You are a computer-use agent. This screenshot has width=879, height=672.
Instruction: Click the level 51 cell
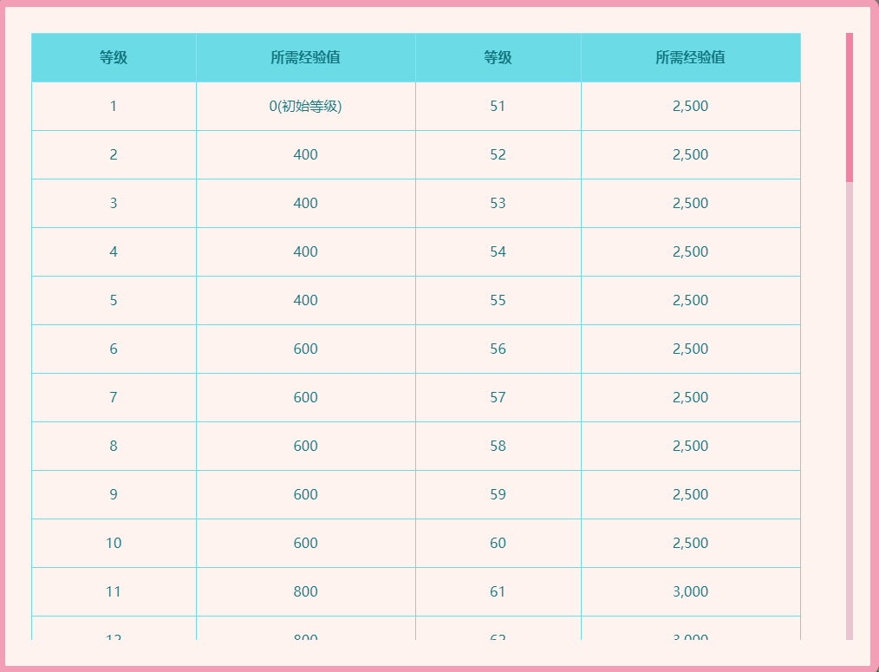coord(498,107)
